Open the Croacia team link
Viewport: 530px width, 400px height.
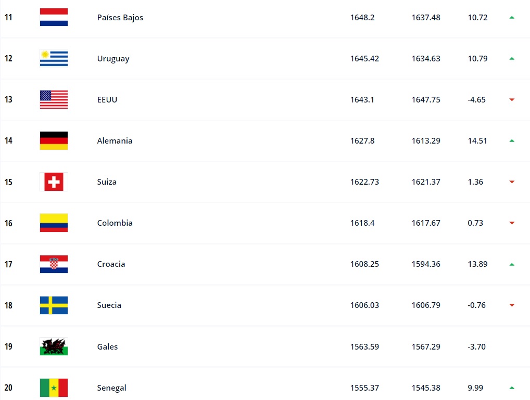111,264
